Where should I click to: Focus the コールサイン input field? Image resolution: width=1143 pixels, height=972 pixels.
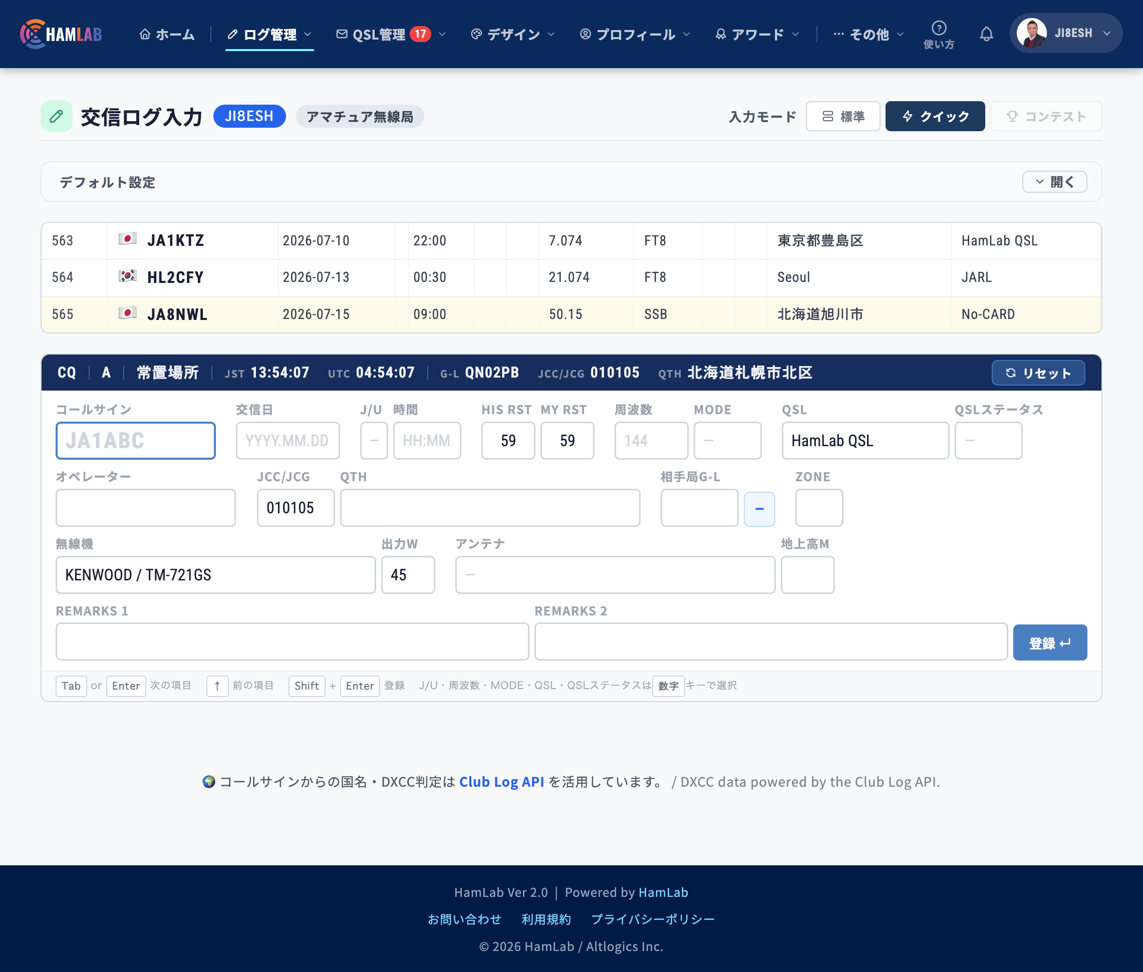pyautogui.click(x=136, y=440)
